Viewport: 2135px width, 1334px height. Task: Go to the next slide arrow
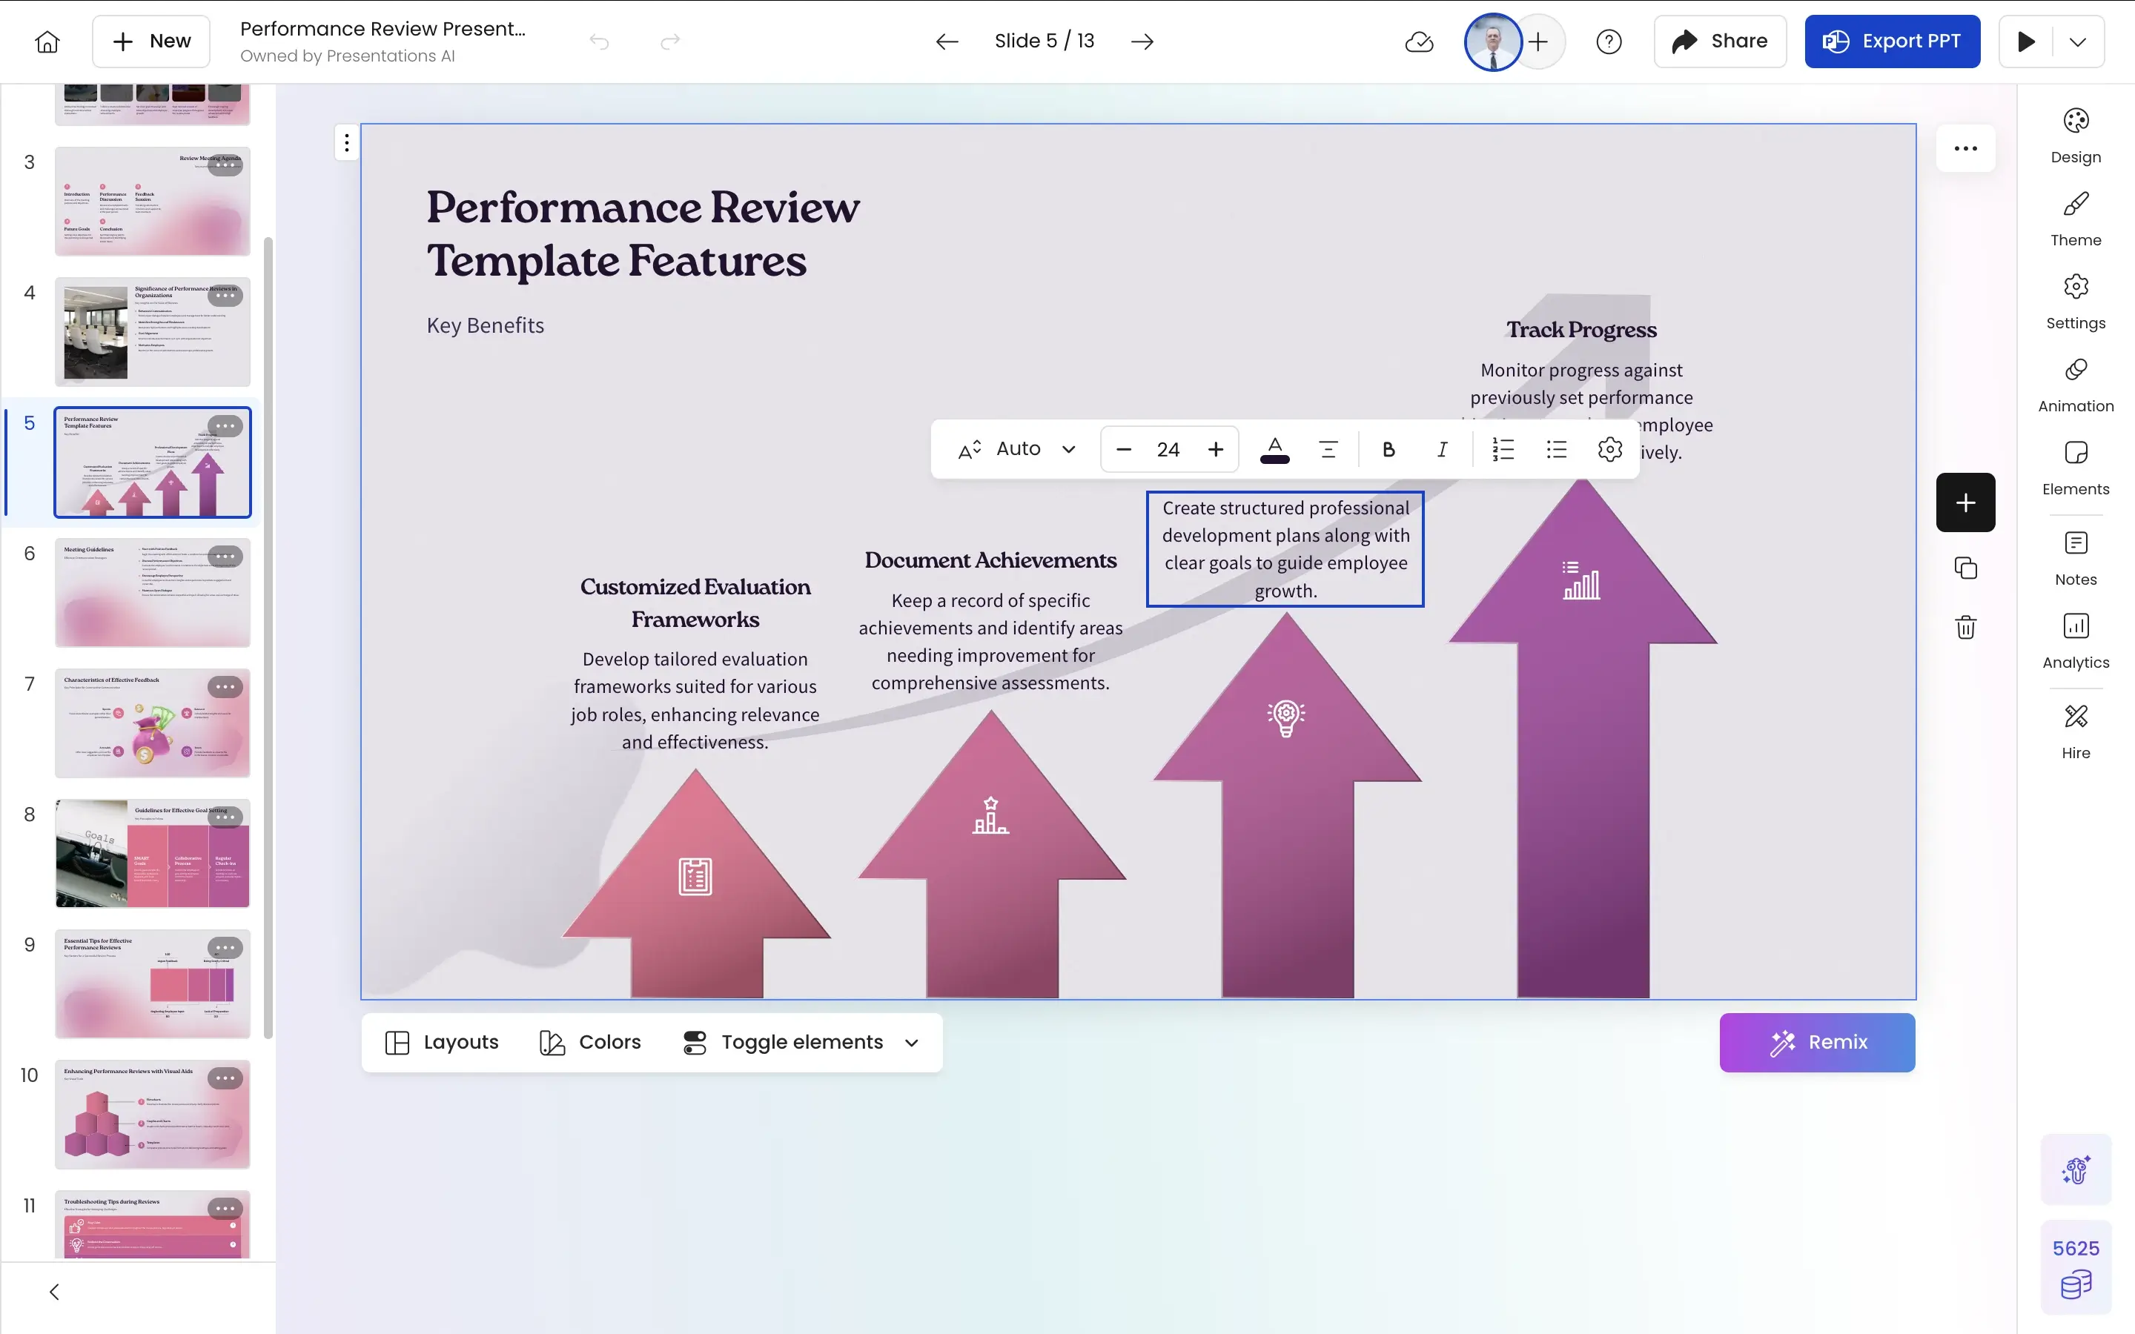coord(1142,42)
